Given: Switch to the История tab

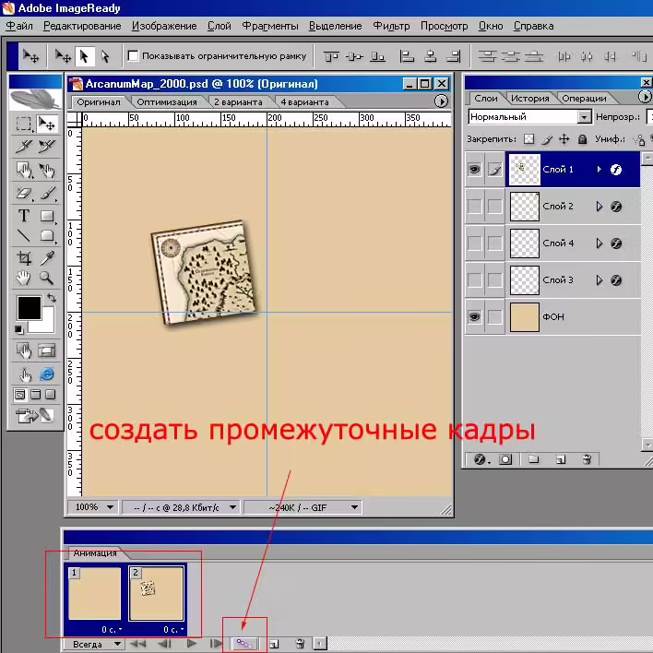Looking at the screenshot, I should (529, 99).
